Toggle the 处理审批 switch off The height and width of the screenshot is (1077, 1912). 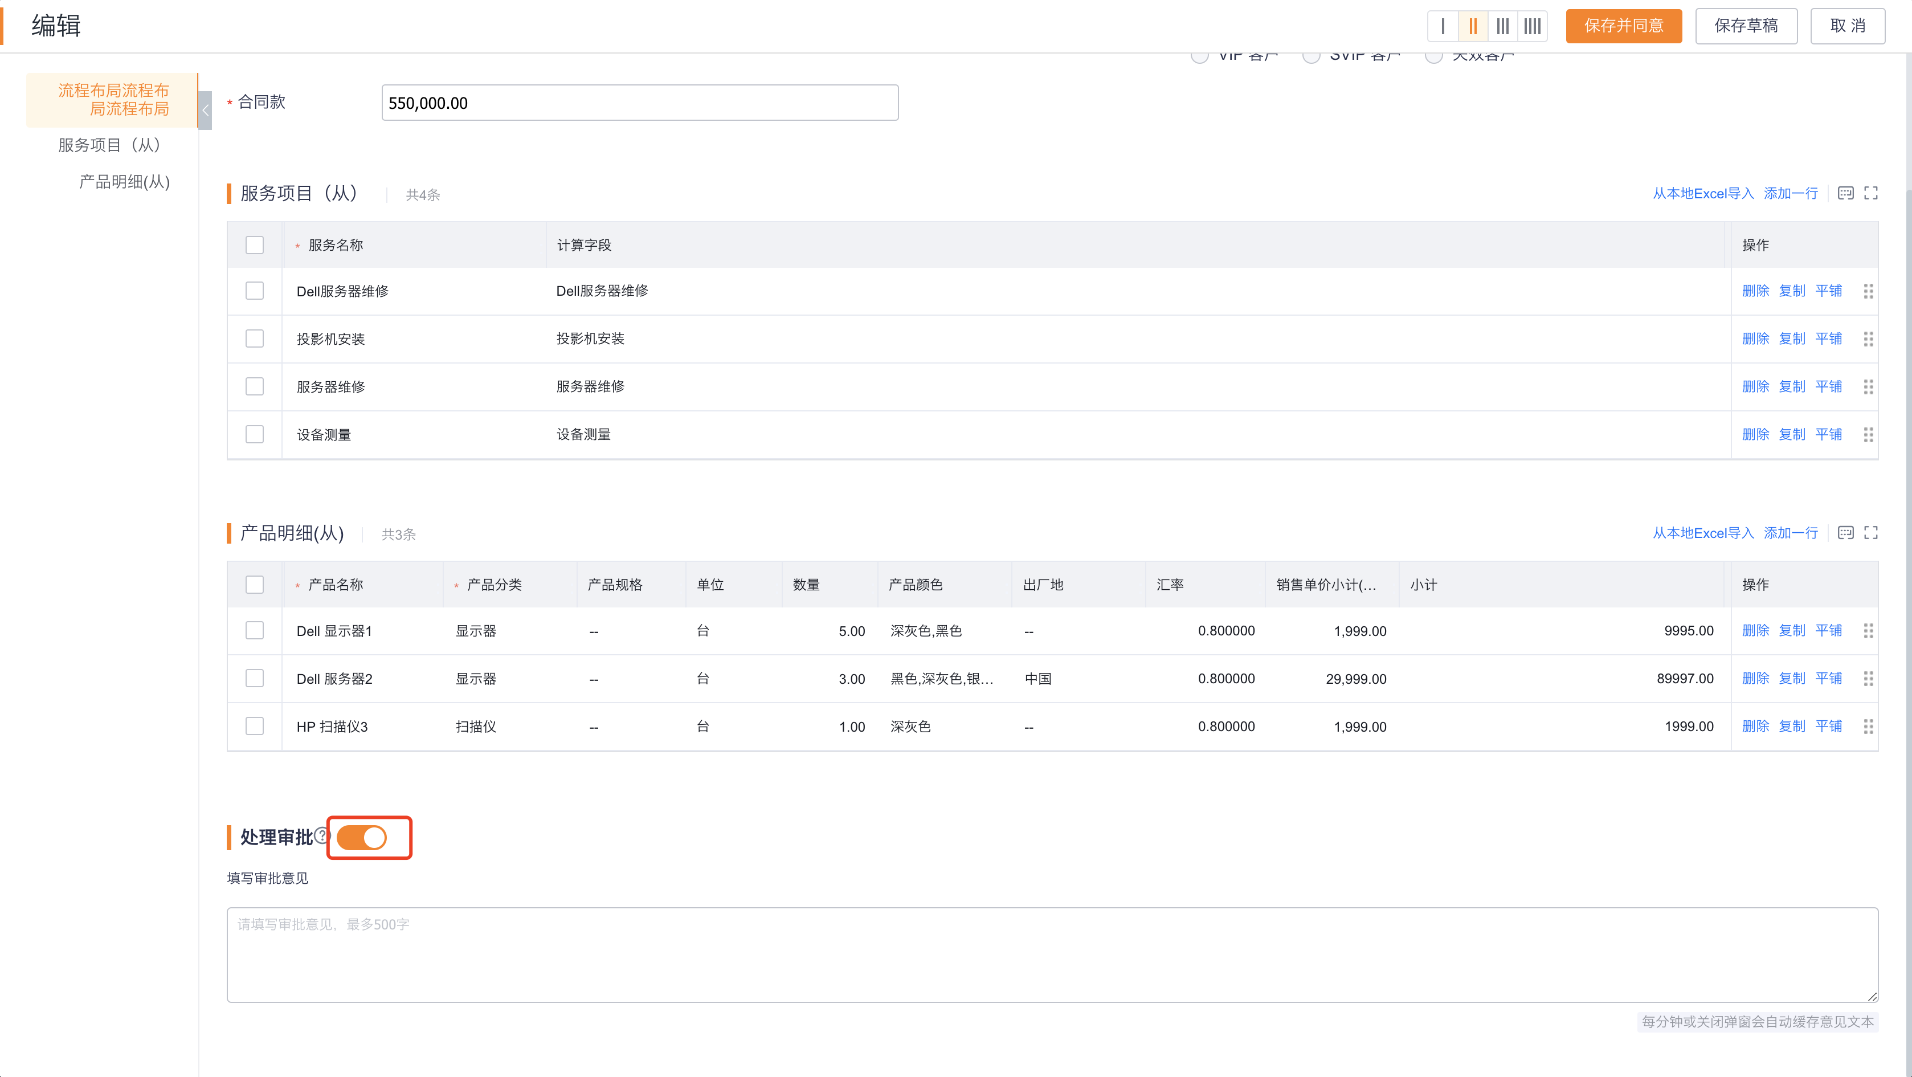point(361,837)
